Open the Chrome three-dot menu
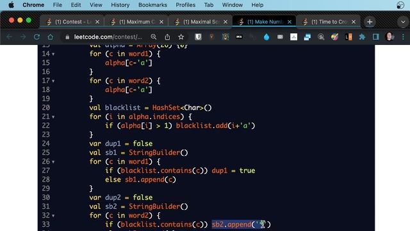Viewport: 410px width, 231px height. click(x=403, y=37)
